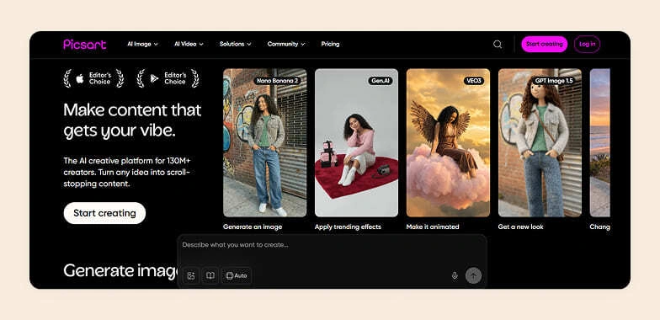Click the Apply trending effects caption

pyautogui.click(x=348, y=227)
